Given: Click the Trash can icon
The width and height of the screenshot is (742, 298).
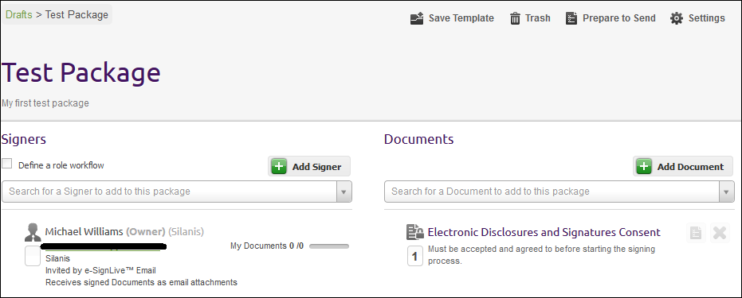Looking at the screenshot, I should tap(515, 18).
